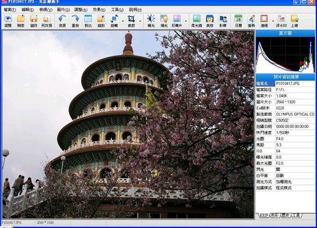The height and width of the screenshot is (228, 317).
Task: Expand the dropdown arrow beside 旋轉 (Rotate)
Action: point(123,21)
